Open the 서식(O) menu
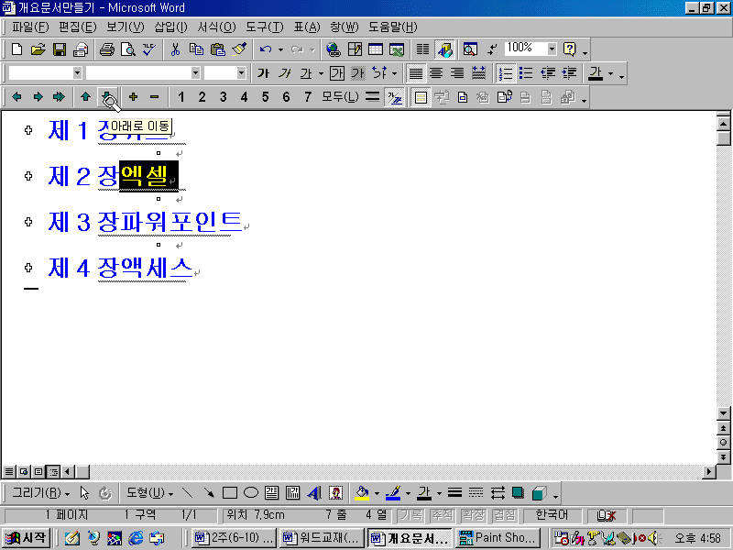 click(x=216, y=27)
